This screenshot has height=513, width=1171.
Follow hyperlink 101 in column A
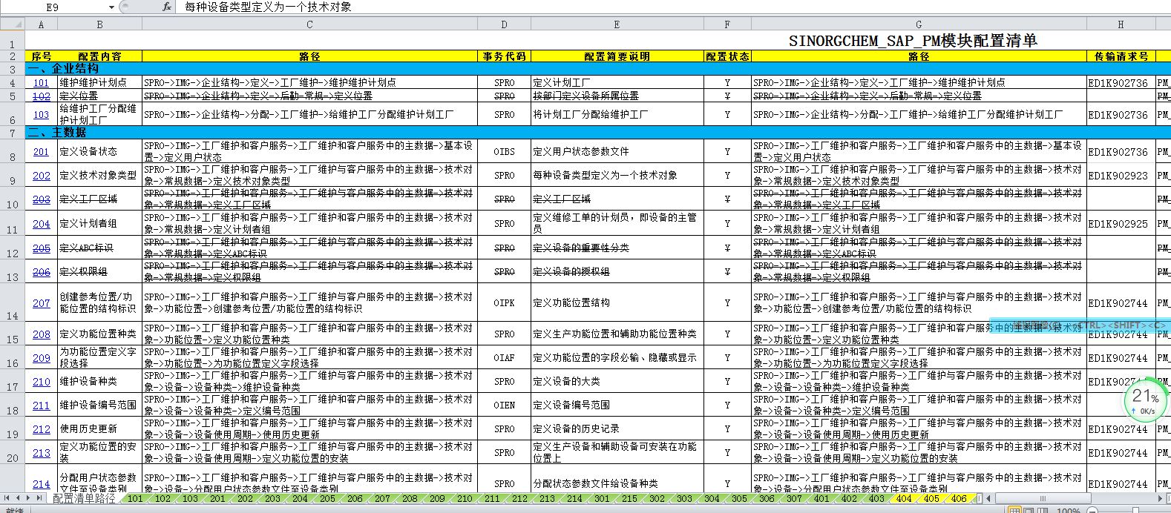pyautogui.click(x=41, y=83)
